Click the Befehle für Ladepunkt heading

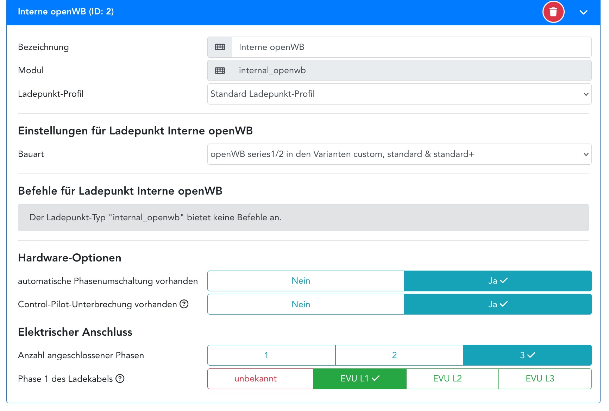click(x=120, y=191)
